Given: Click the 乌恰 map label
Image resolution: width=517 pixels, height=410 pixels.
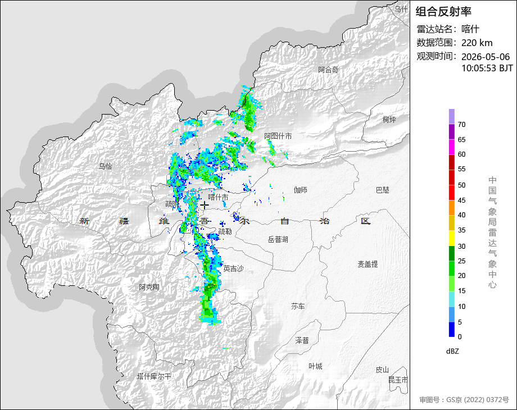Looking at the screenshot, I should 105,166.
